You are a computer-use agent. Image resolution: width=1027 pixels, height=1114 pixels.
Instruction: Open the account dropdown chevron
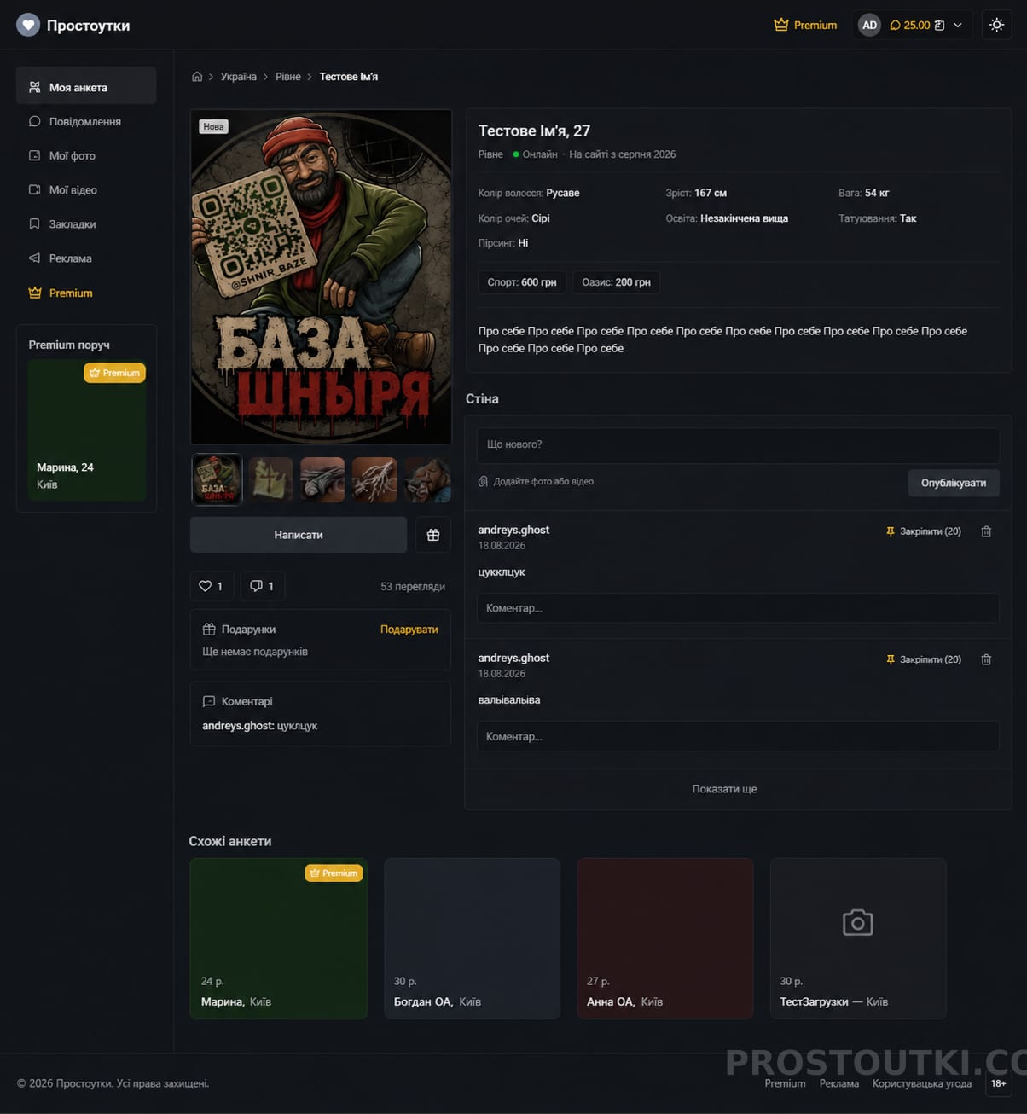(x=958, y=25)
